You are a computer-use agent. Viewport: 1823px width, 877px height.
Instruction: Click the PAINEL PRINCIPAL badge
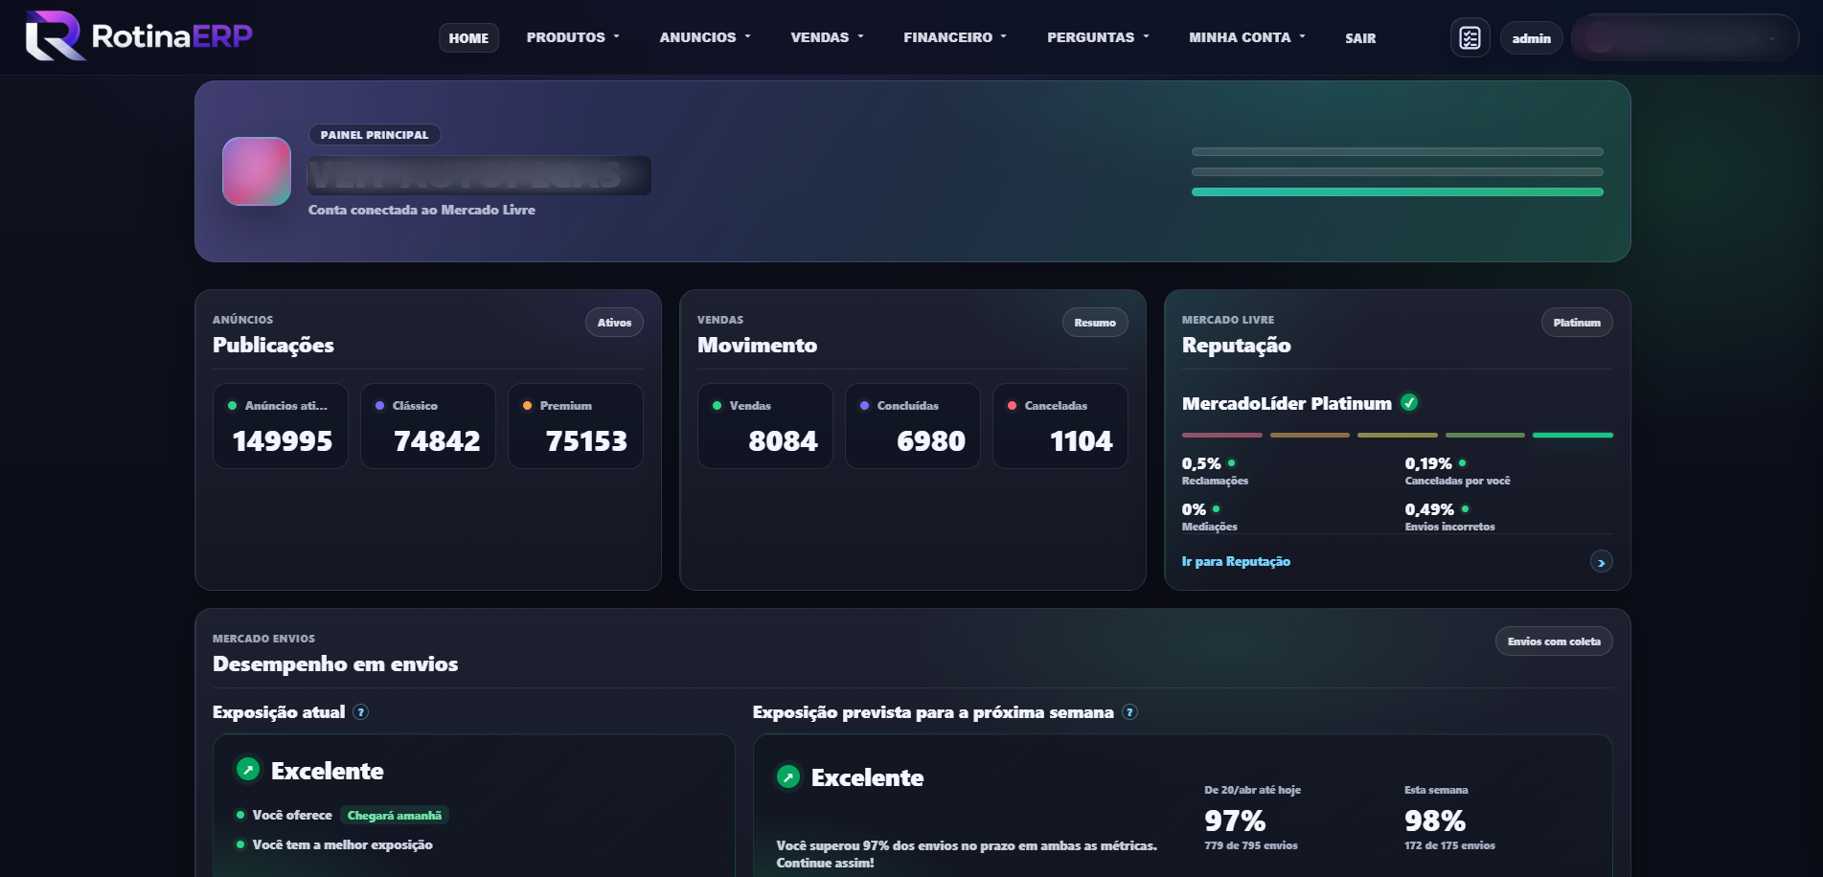[375, 135]
